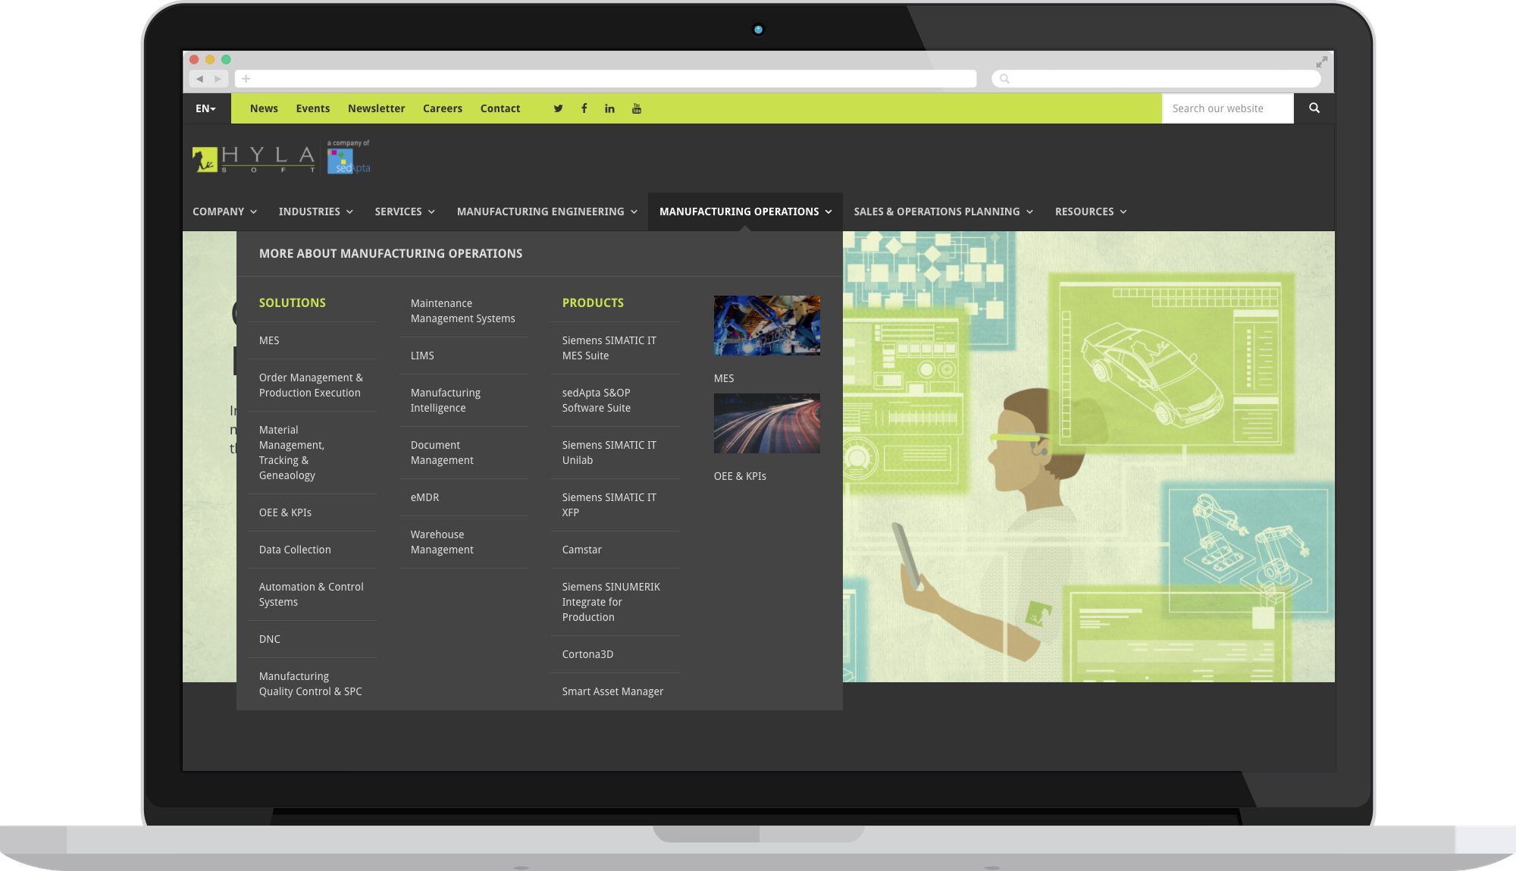1516x871 pixels.
Task: Click MES caption below factory thumbnail
Action: point(724,378)
